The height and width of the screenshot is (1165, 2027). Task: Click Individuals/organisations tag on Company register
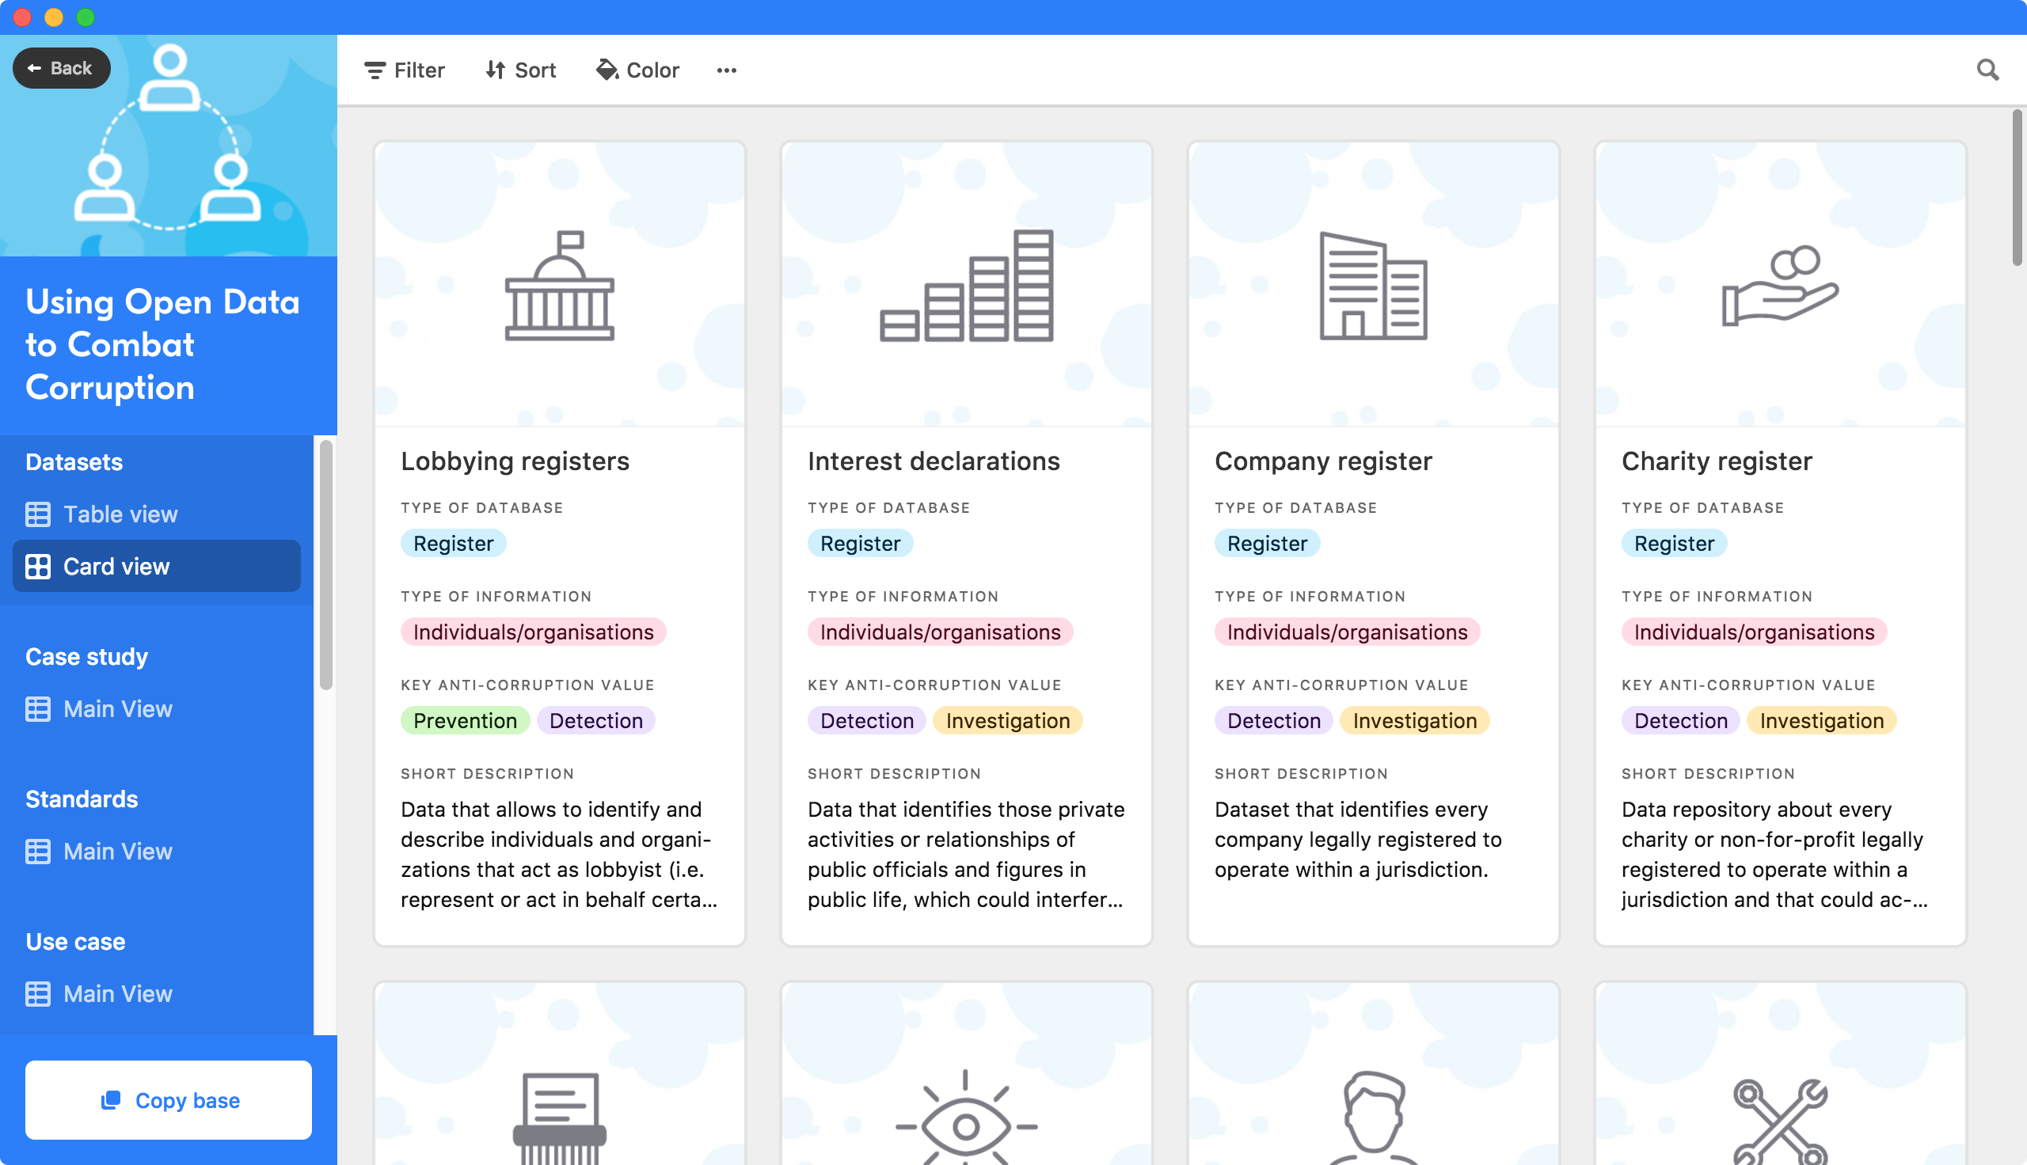coord(1347,632)
